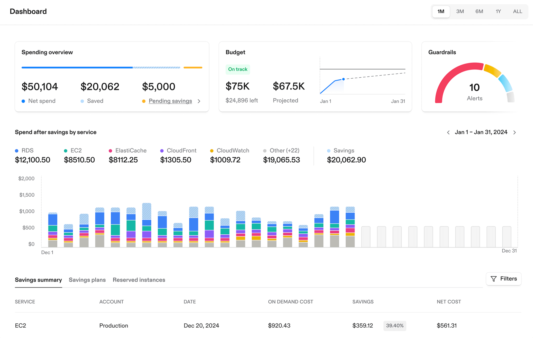The image size is (533, 338).
Task: Click the EC2 teal legend dot
Action: [x=66, y=151]
